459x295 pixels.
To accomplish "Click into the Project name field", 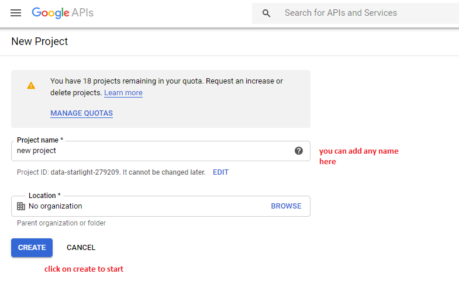I will [x=161, y=151].
